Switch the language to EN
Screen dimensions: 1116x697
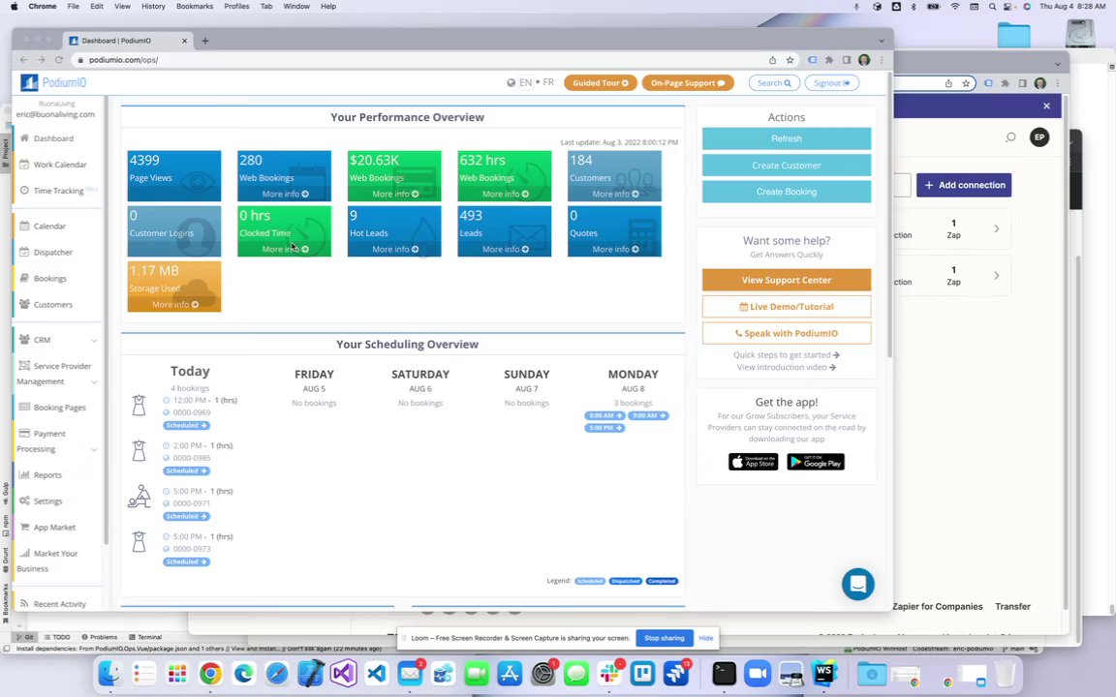click(525, 82)
